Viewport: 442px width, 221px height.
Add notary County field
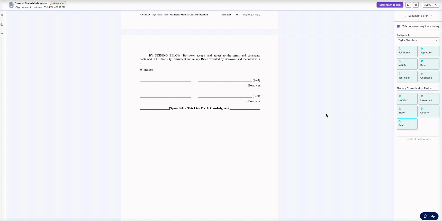pos(429,111)
